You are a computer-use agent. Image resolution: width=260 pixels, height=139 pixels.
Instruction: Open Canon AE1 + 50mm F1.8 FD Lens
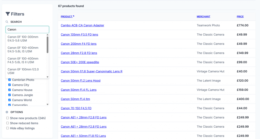point(83,136)
